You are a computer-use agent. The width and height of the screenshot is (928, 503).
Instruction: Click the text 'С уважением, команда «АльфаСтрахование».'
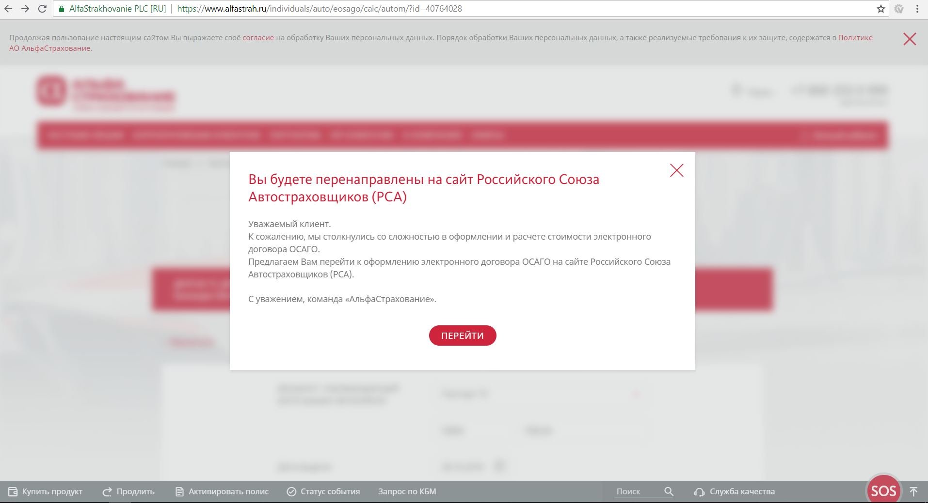click(342, 299)
